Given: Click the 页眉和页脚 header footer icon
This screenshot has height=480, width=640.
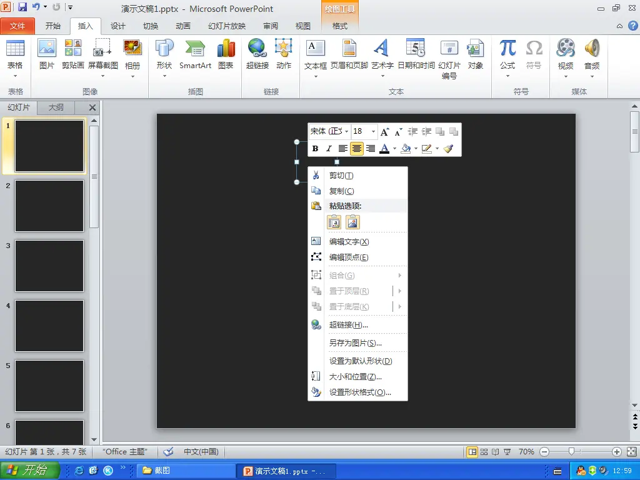Looking at the screenshot, I should pyautogui.click(x=349, y=54).
